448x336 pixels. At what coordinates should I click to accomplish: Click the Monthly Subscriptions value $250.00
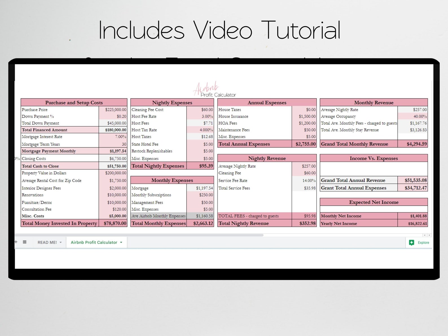[200, 195]
